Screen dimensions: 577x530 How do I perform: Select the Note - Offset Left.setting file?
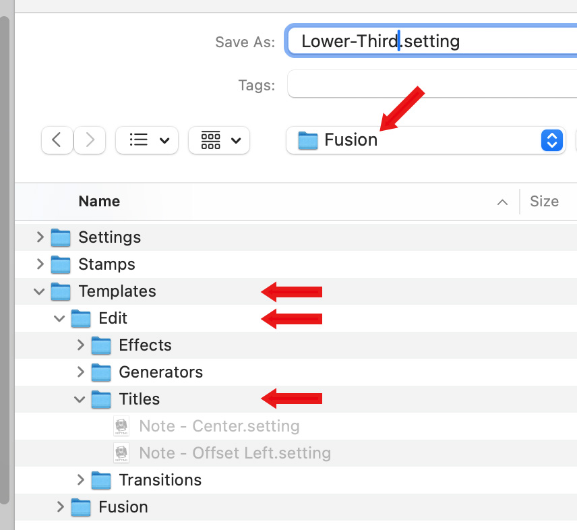(x=234, y=453)
